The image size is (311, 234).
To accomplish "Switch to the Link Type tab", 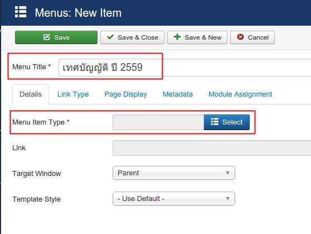I will click(73, 94).
